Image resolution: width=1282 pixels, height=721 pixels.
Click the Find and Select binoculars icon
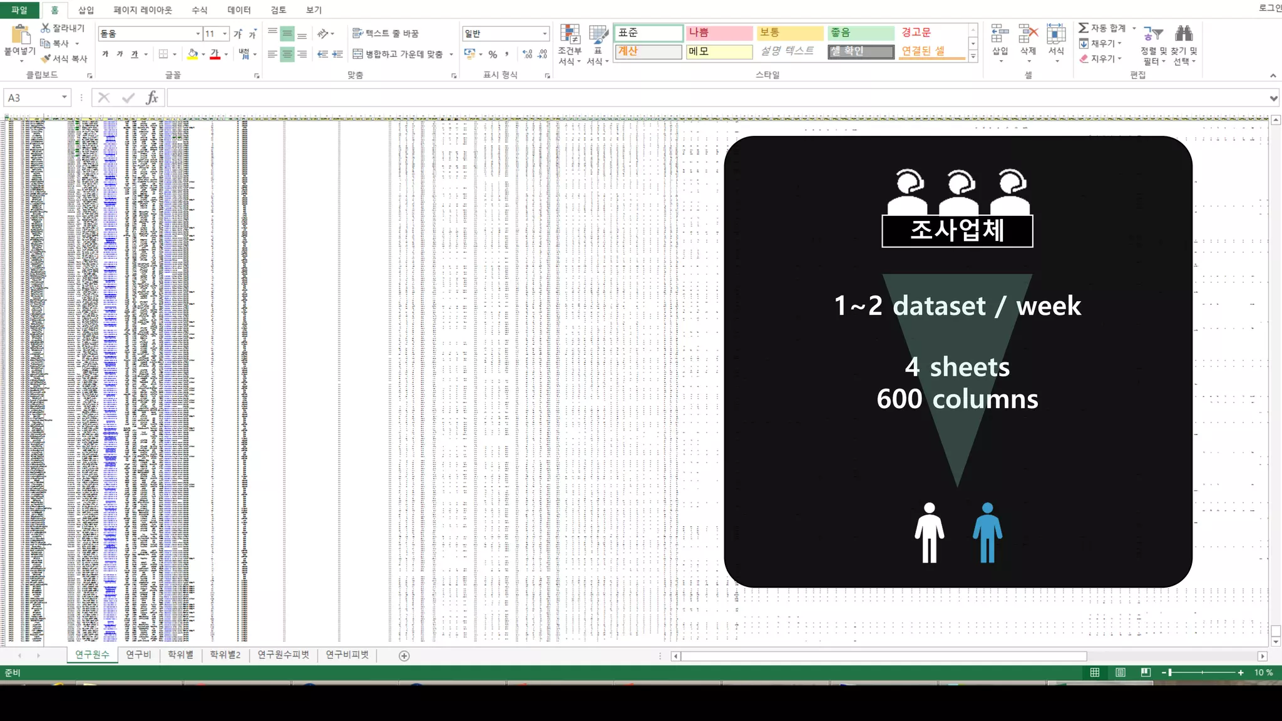coord(1184,34)
